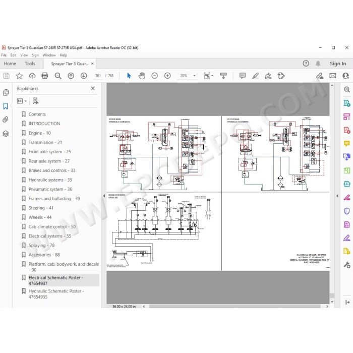
Task: Click the Zoom out minus icon
Action: click(155, 76)
